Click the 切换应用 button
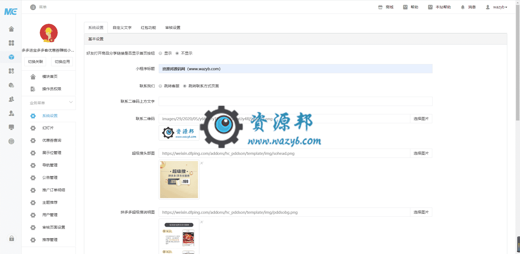Viewport: 520px width, 254px height. pos(62,62)
